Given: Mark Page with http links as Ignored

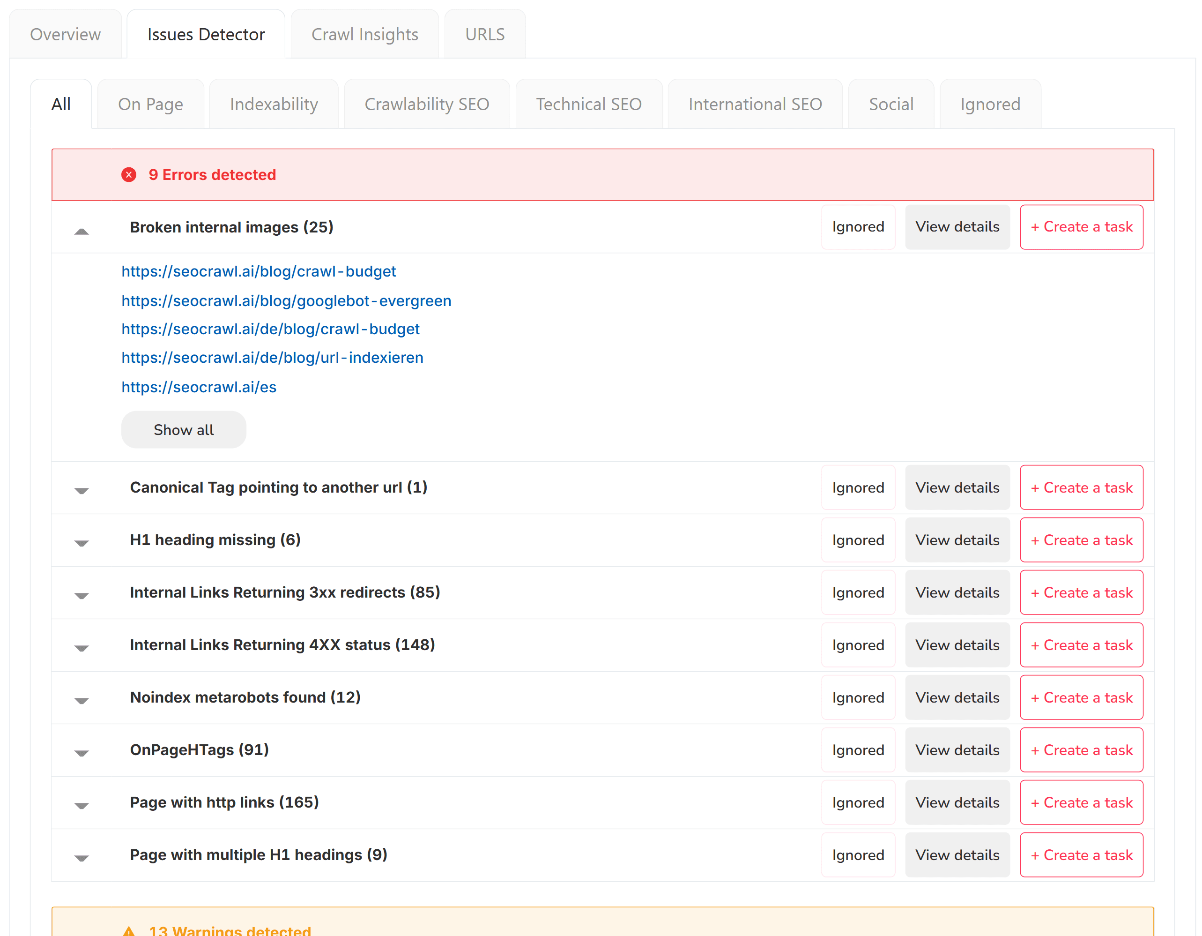Looking at the screenshot, I should 858,803.
